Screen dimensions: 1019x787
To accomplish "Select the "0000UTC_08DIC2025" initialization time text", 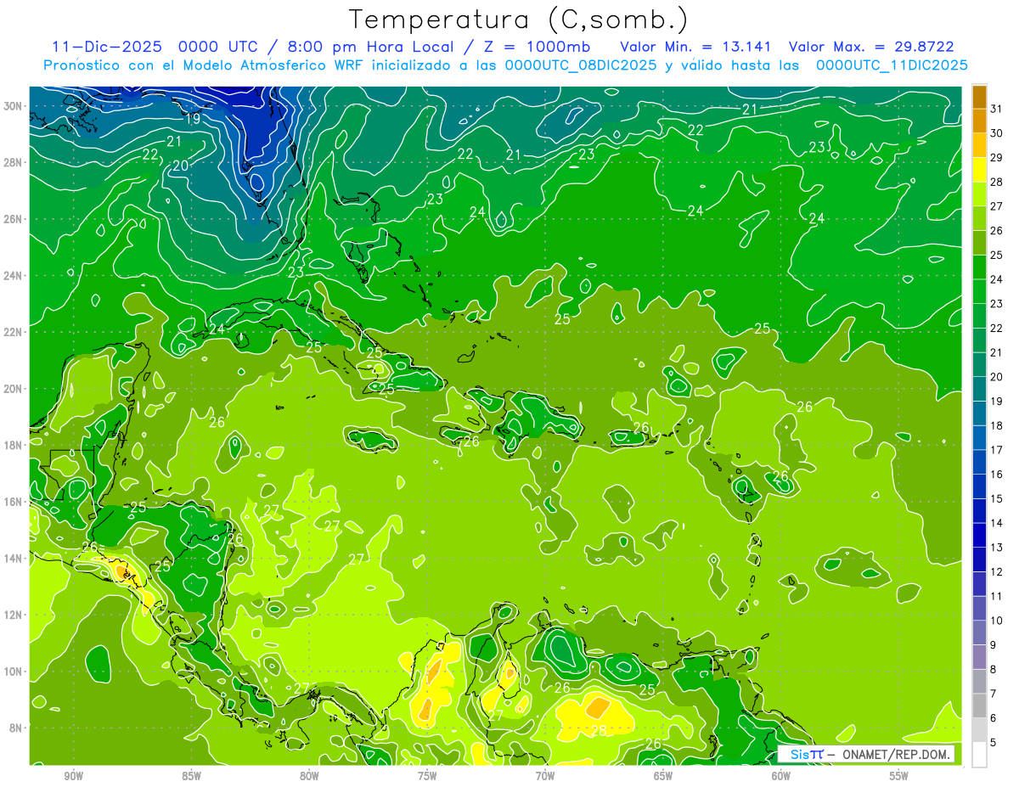I will tap(582, 65).
